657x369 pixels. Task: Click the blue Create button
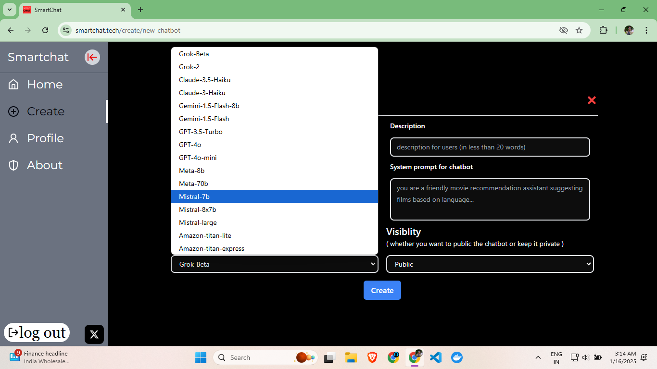coord(382,290)
